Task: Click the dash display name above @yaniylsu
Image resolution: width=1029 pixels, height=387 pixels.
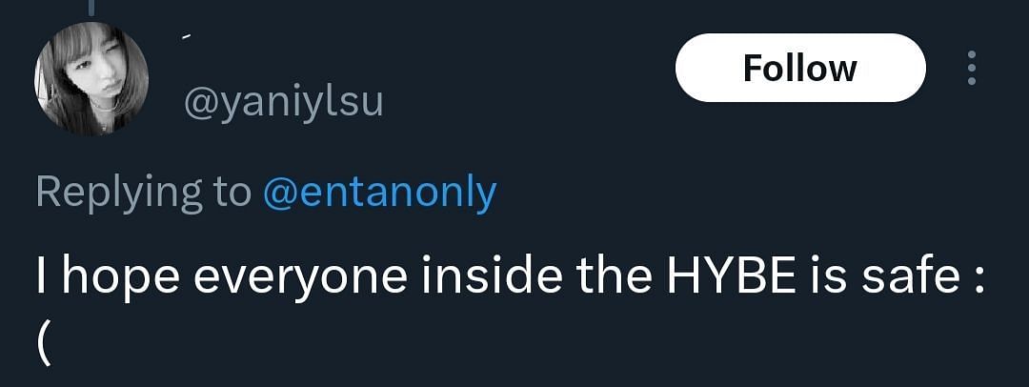Action: [187, 37]
